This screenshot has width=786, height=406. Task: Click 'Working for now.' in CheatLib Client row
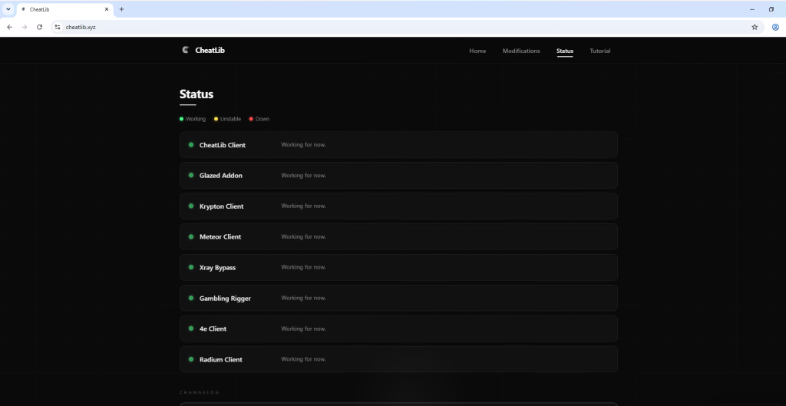(x=303, y=145)
